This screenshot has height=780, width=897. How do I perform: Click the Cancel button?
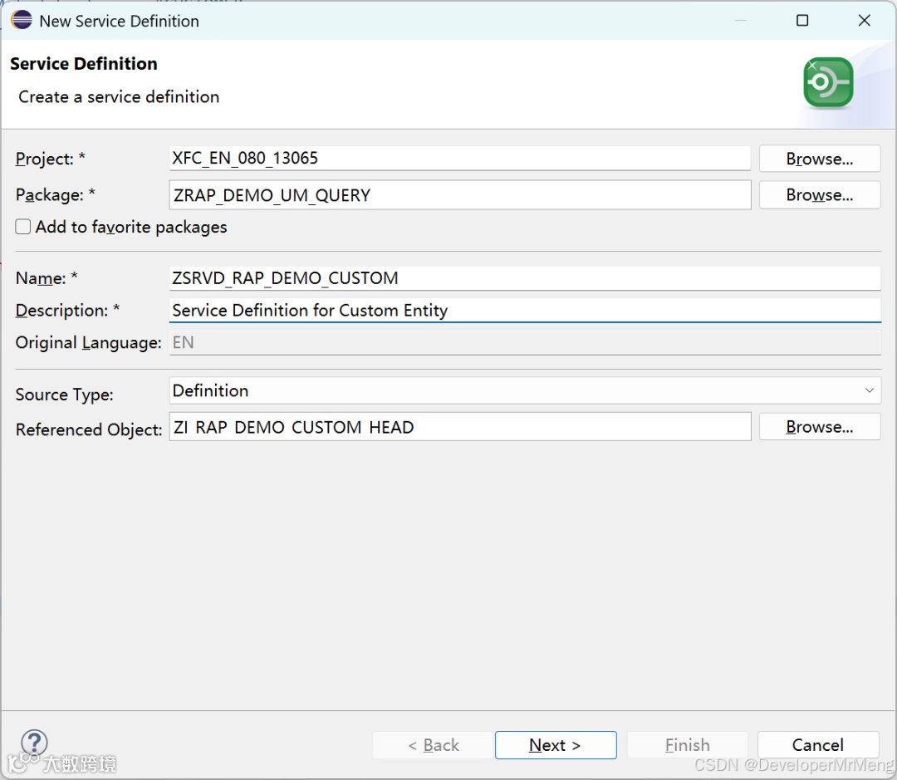click(818, 745)
